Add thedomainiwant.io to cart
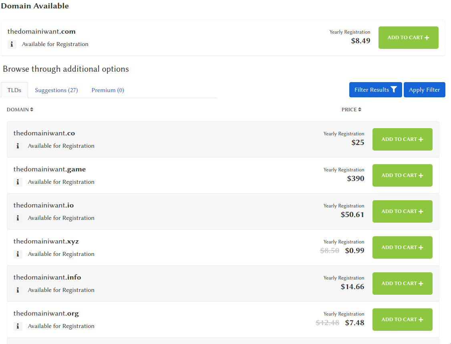This screenshot has height=344, width=451. [x=403, y=211]
